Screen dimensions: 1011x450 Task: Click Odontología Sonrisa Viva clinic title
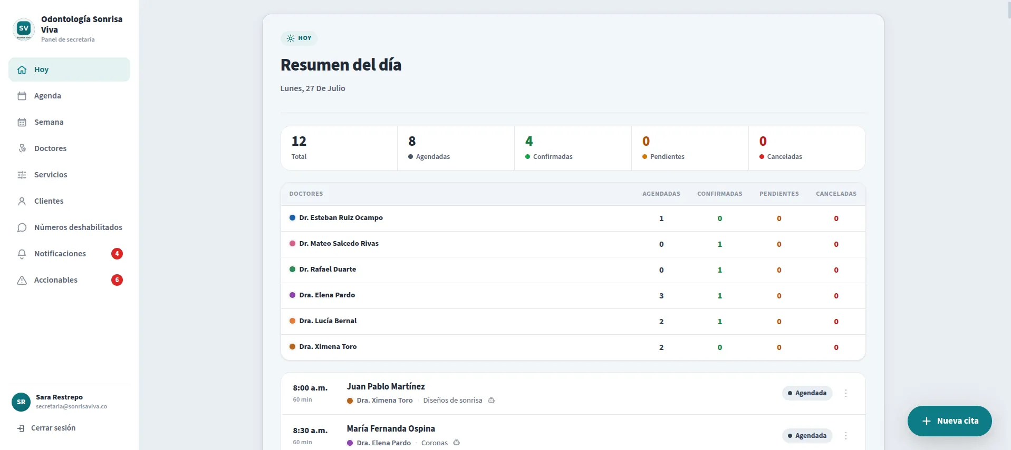pos(82,24)
